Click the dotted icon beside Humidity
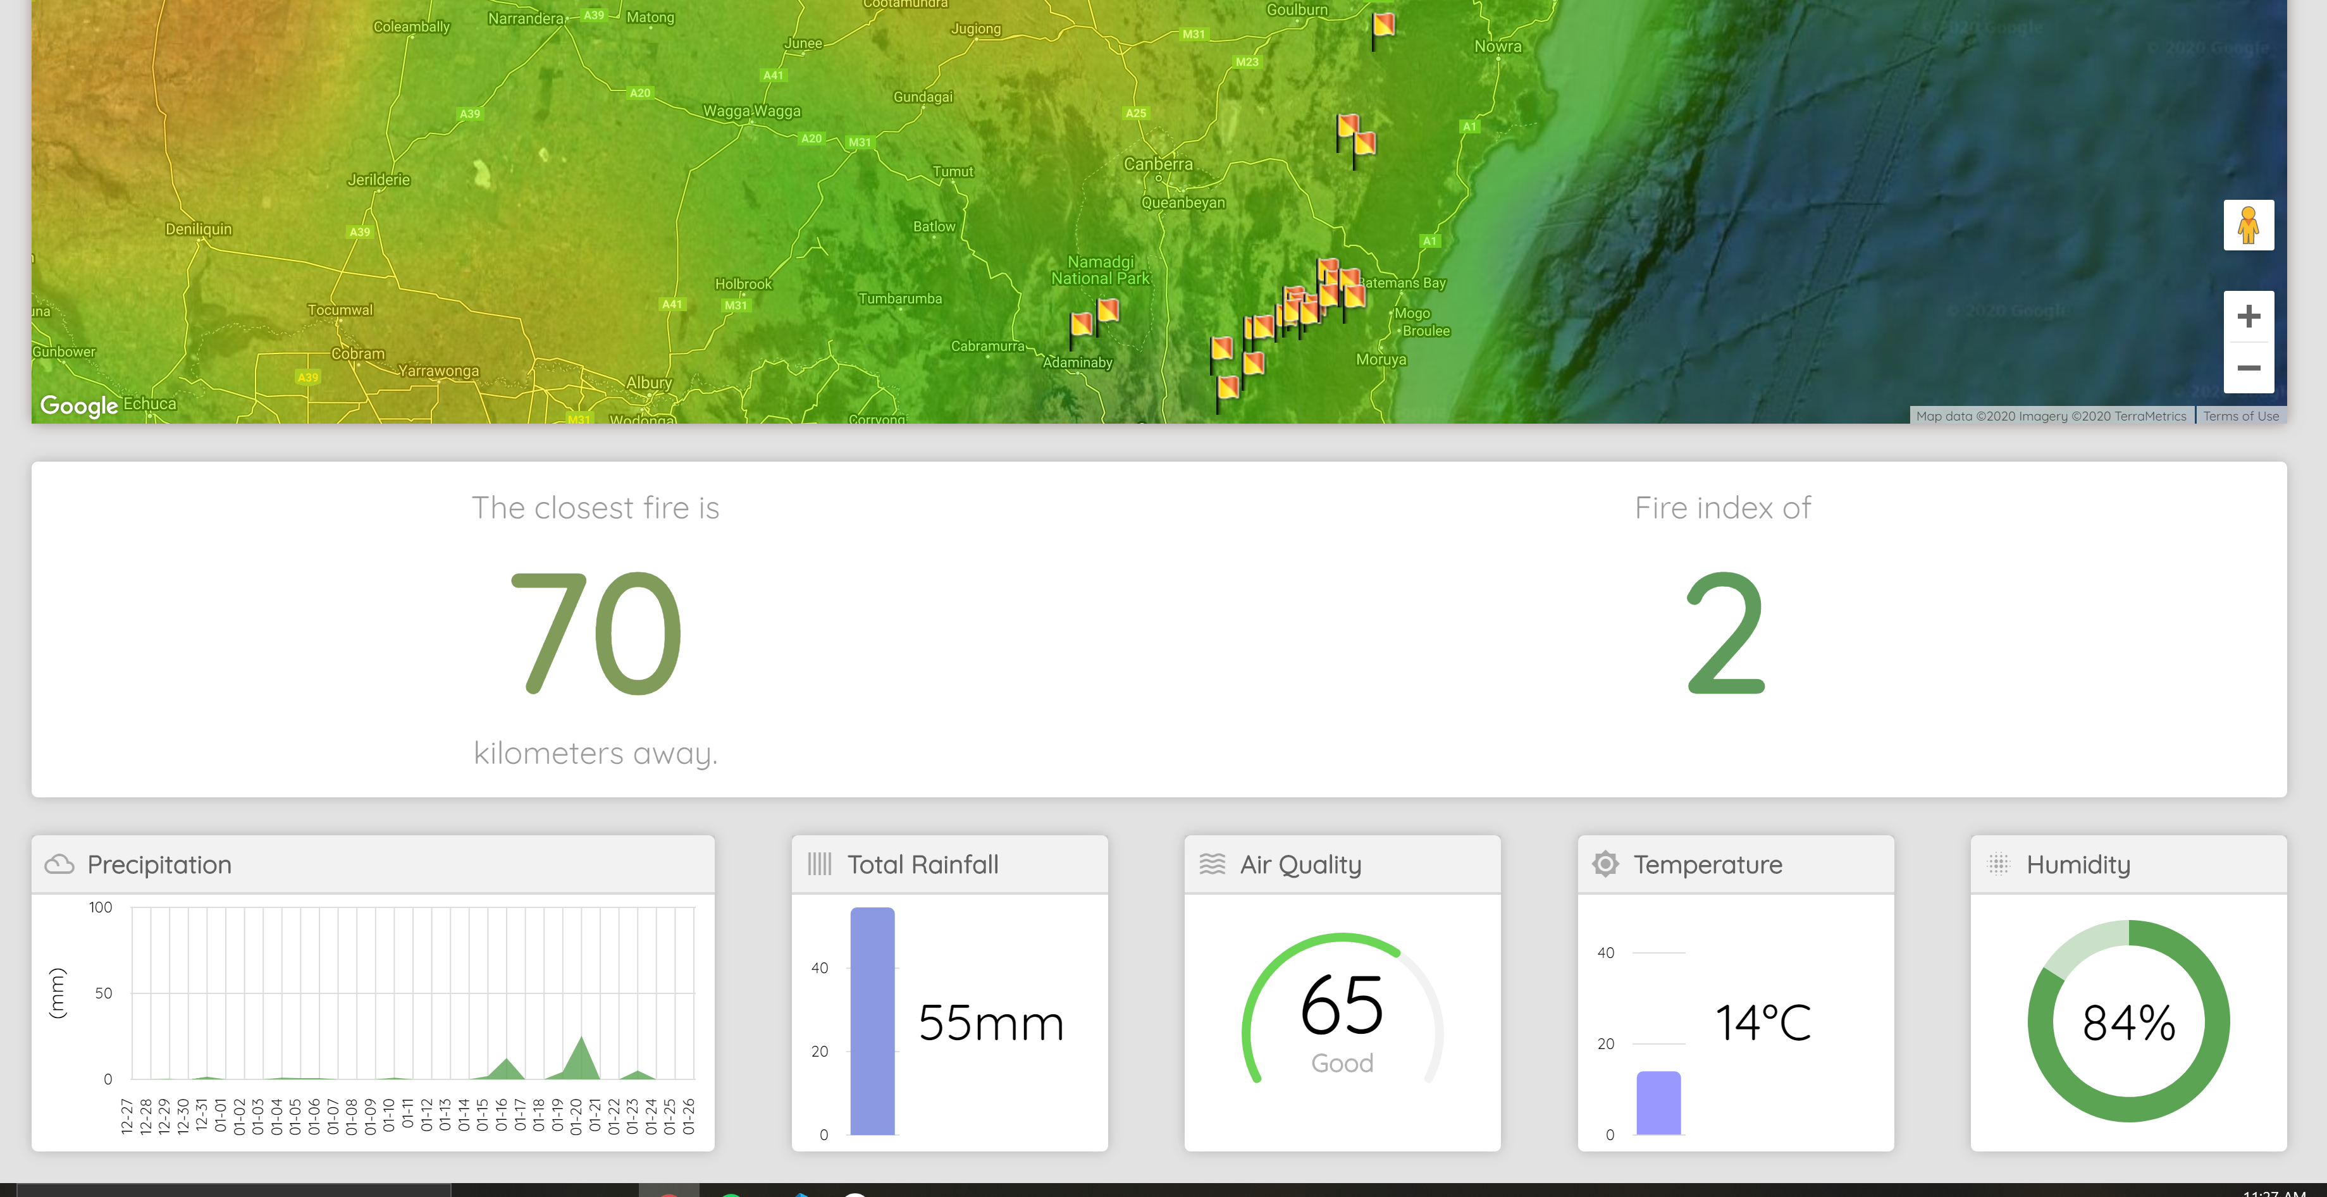The image size is (2327, 1197). [x=1998, y=864]
